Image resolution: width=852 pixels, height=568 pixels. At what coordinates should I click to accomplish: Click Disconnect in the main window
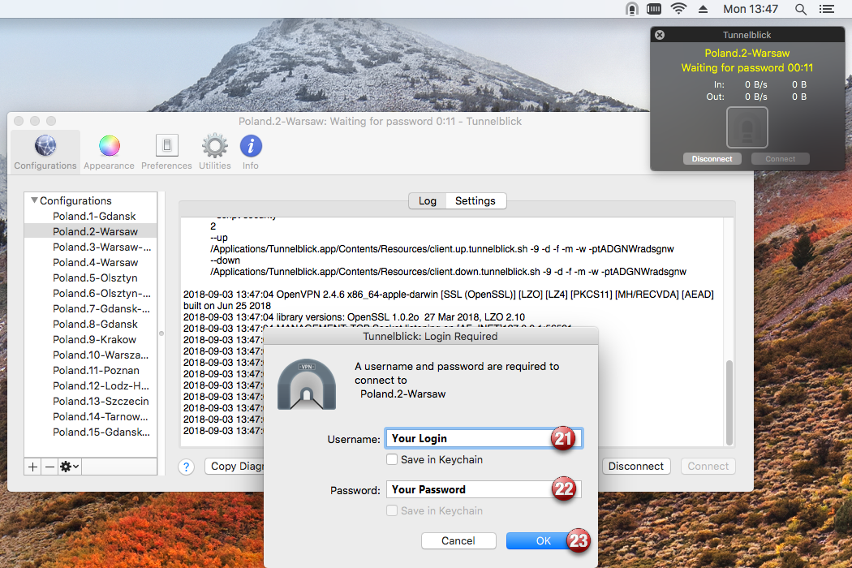click(635, 466)
